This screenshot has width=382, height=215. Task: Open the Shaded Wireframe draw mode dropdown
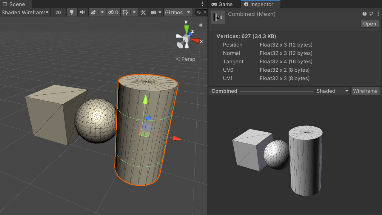[x=25, y=12]
